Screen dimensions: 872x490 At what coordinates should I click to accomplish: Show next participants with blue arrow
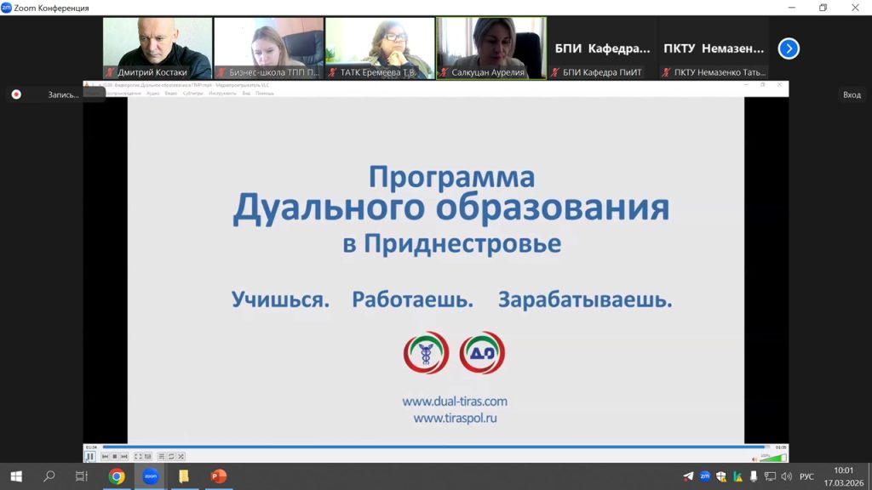(789, 48)
